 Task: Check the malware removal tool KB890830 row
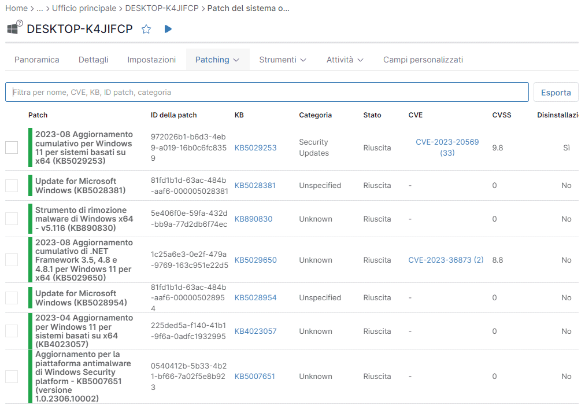[12, 219]
